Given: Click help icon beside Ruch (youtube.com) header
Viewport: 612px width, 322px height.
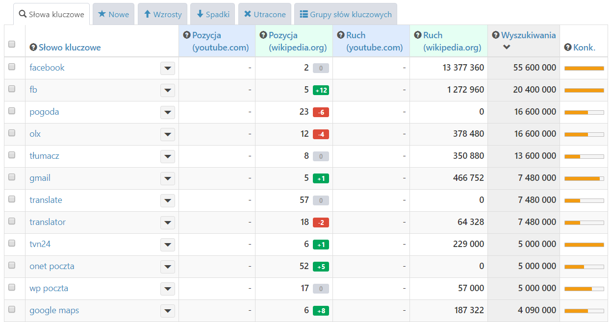Looking at the screenshot, I should [340, 35].
